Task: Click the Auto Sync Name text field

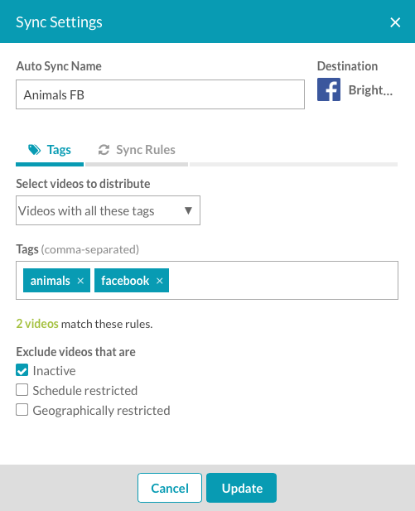Action: click(160, 94)
